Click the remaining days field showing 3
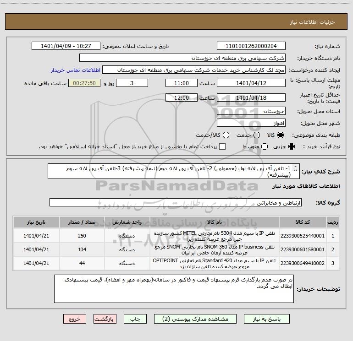This screenshot has height=341, width=353. [x=132, y=83]
